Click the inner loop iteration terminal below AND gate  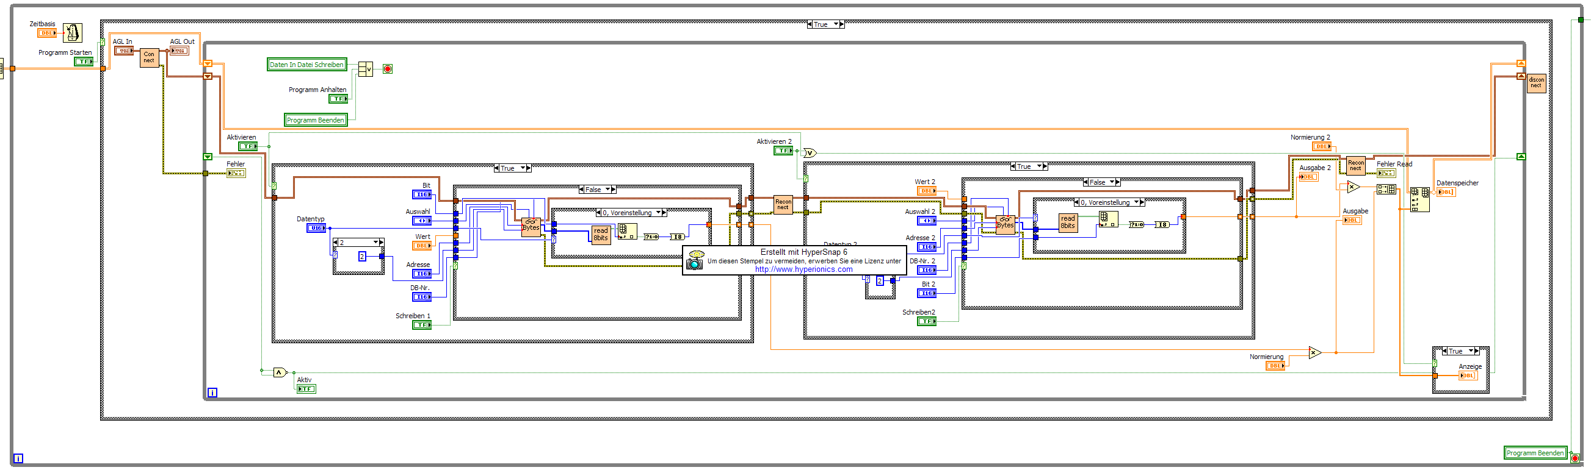point(212,393)
